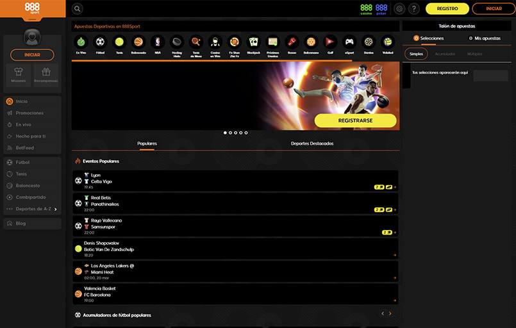Open the search magnifier icon
Viewport: 516px width, 328px height.
point(78,9)
